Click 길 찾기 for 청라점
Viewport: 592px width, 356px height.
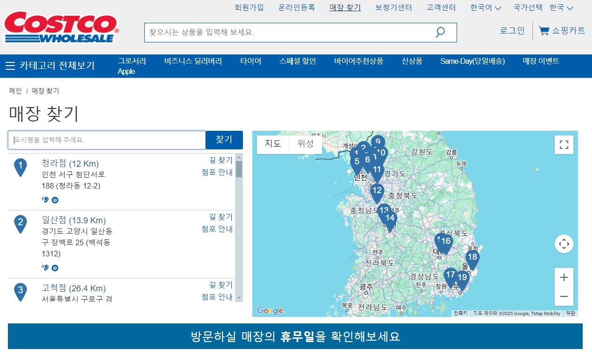pos(221,160)
